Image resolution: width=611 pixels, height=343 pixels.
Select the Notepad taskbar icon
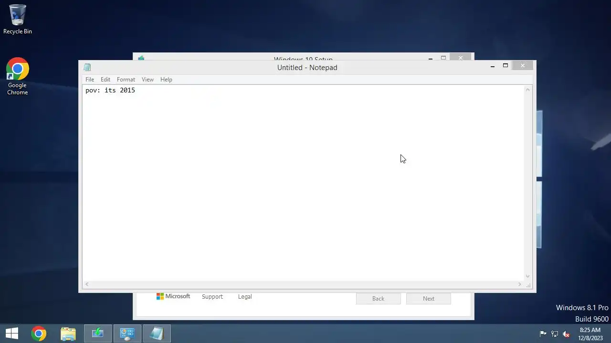pyautogui.click(x=157, y=333)
